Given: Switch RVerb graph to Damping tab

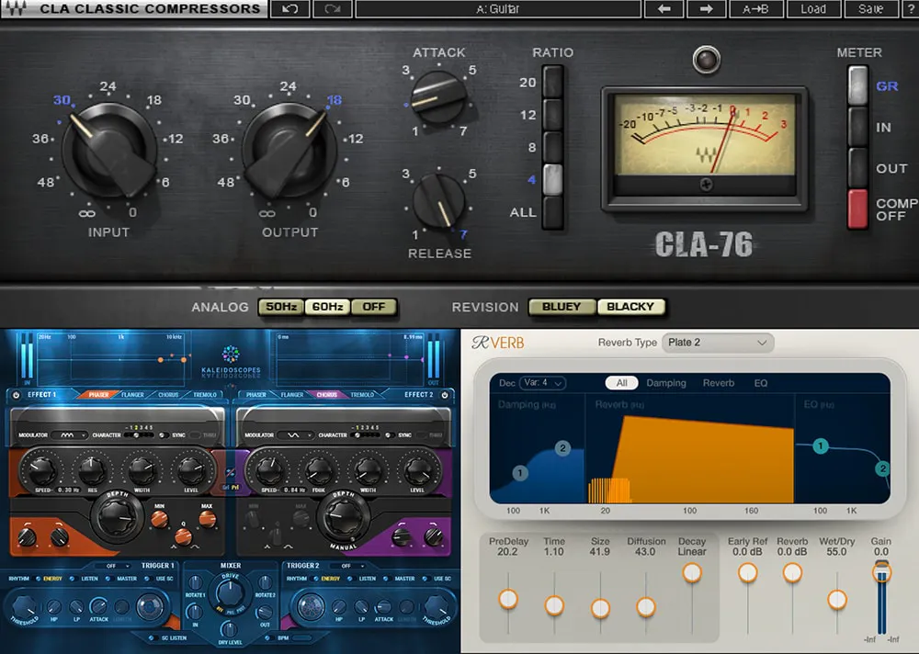Looking at the screenshot, I should (x=665, y=383).
